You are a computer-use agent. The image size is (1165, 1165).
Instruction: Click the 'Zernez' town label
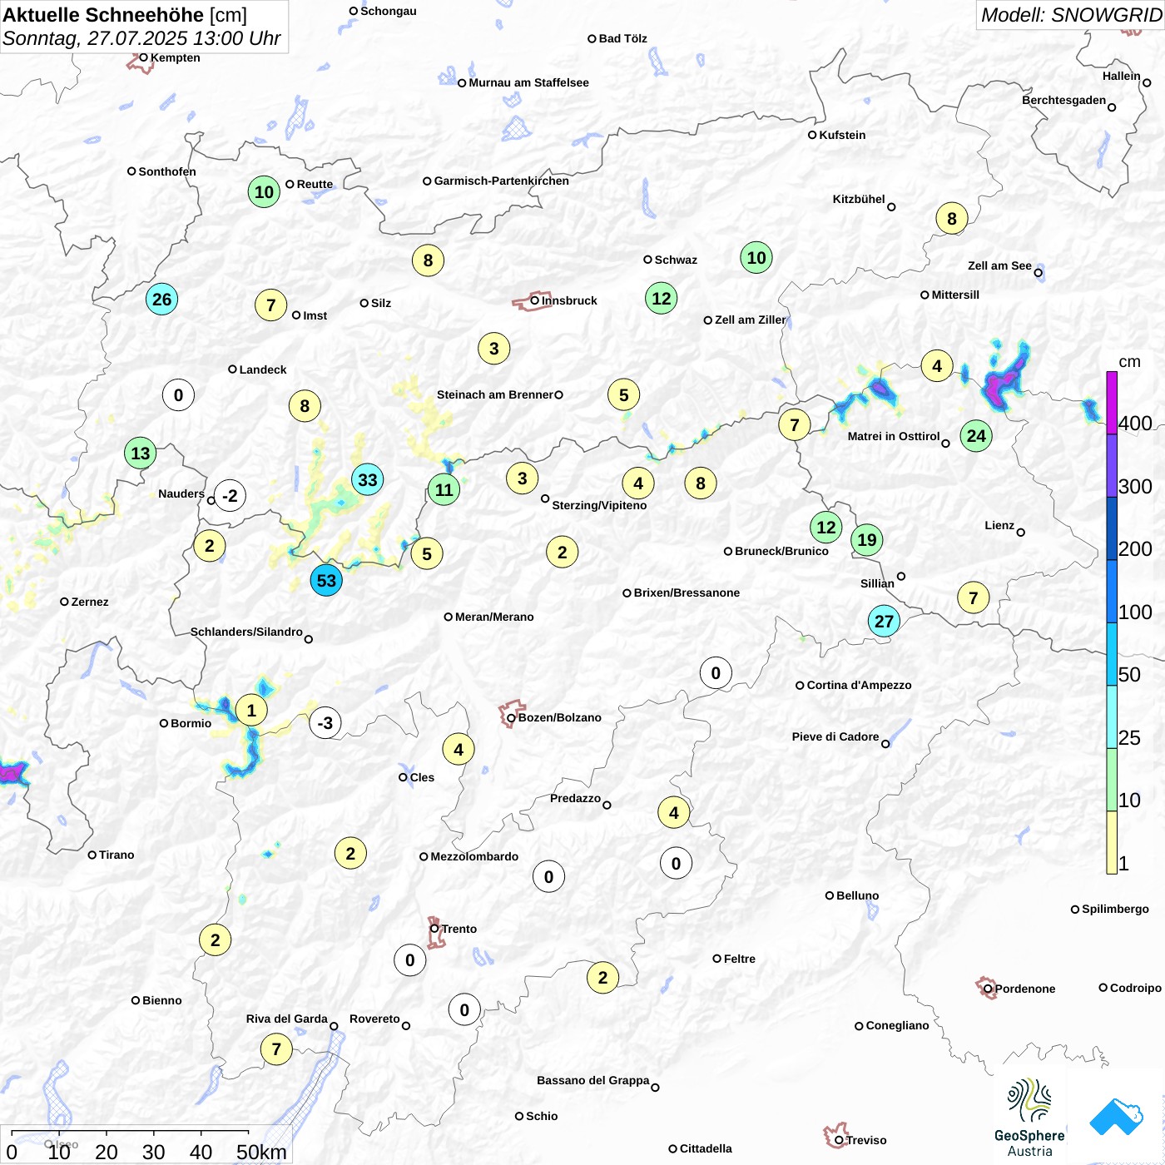tap(90, 602)
